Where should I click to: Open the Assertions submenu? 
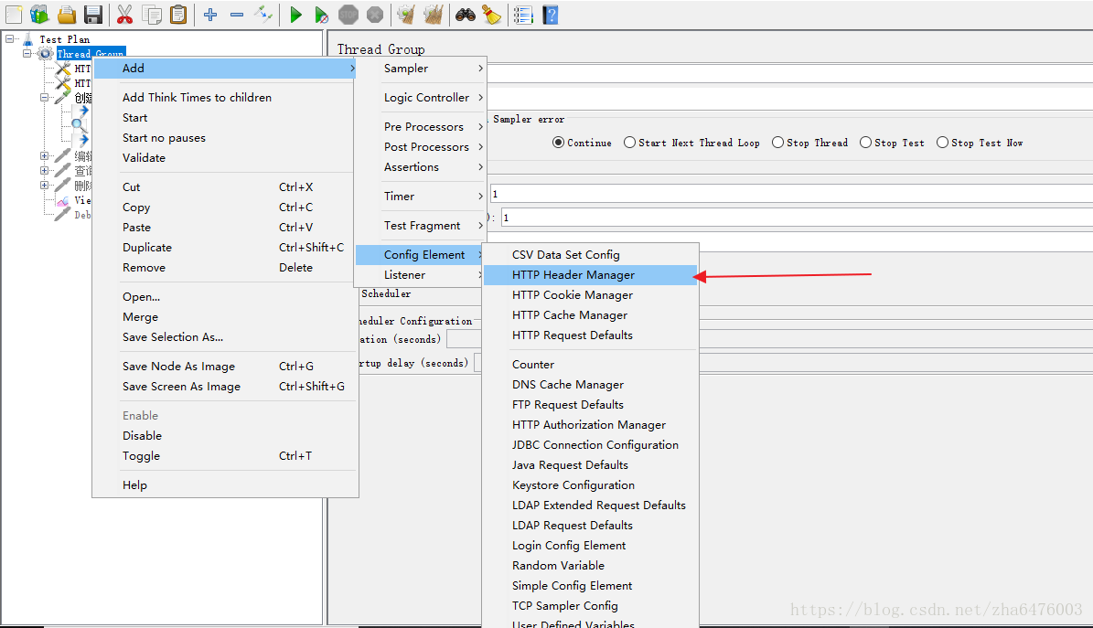point(420,167)
